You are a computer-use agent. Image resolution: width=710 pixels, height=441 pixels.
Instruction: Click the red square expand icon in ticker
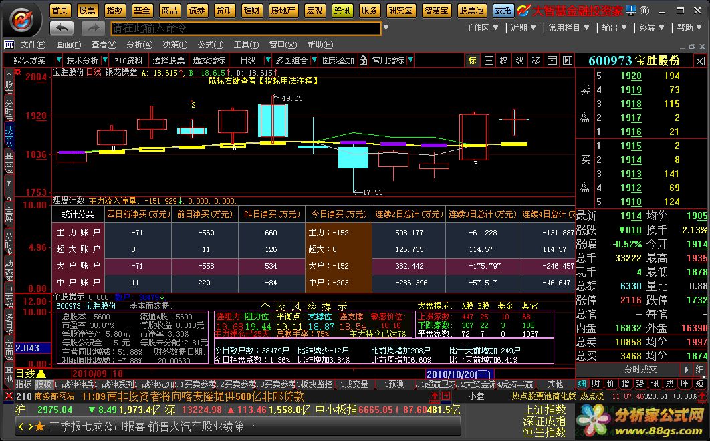coord(446,396)
